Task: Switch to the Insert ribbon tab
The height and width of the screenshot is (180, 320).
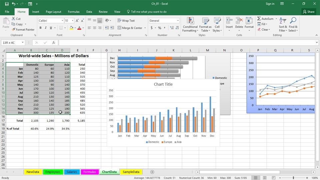Action: click(x=36, y=12)
